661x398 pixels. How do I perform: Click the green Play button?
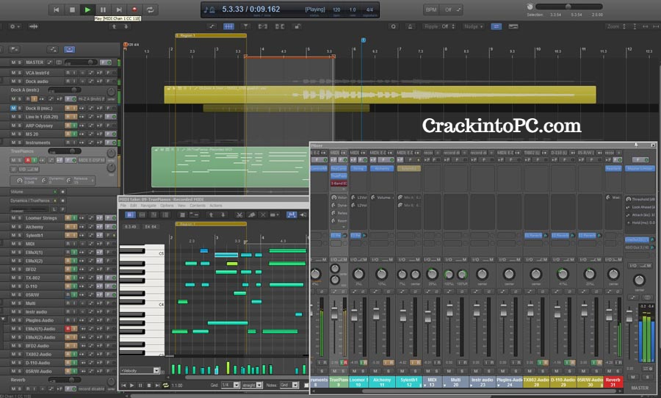click(87, 10)
